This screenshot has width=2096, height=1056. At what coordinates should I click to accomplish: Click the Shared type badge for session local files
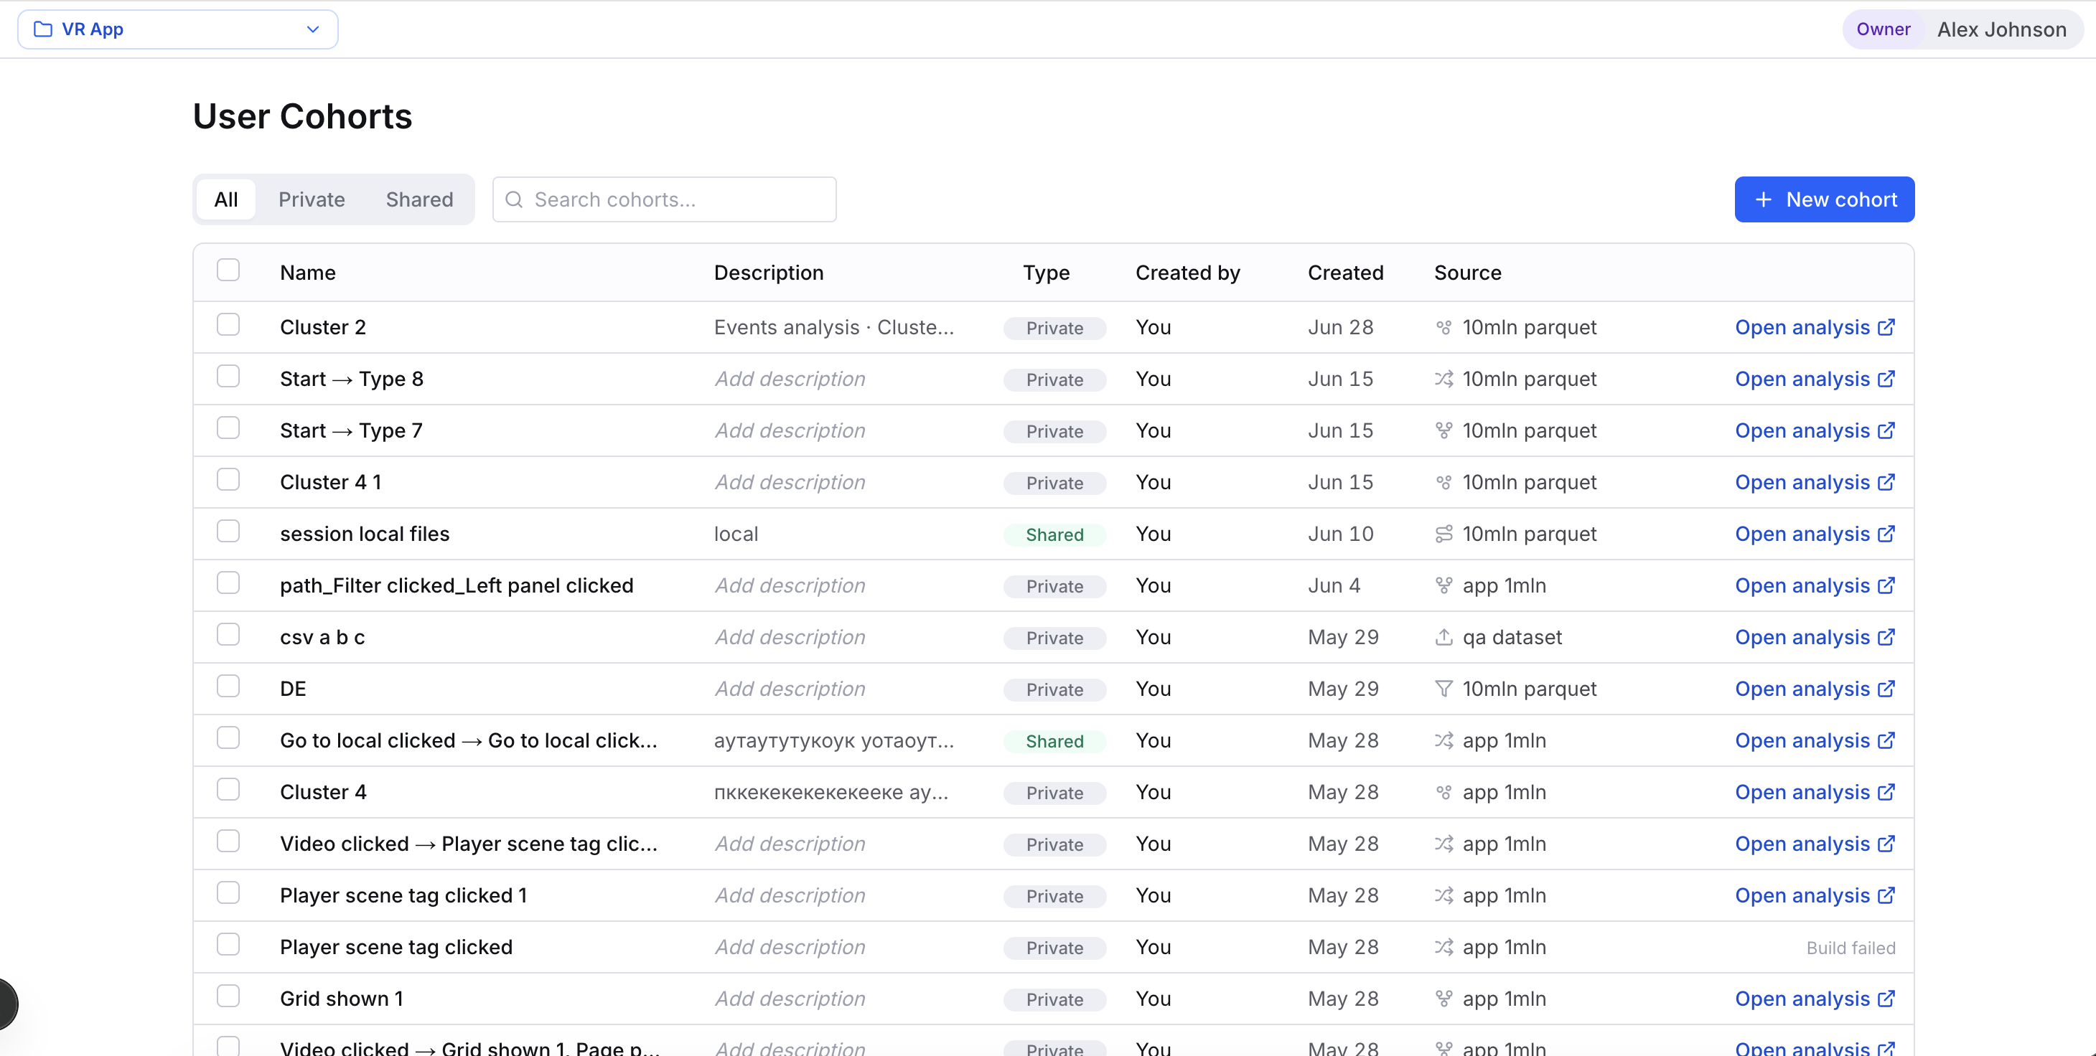[x=1054, y=535]
